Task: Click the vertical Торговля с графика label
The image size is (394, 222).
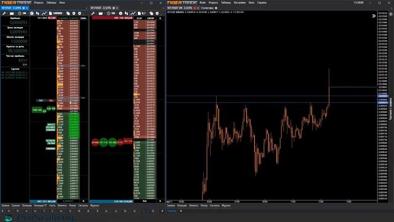Action: pyautogui.click(x=391, y=109)
